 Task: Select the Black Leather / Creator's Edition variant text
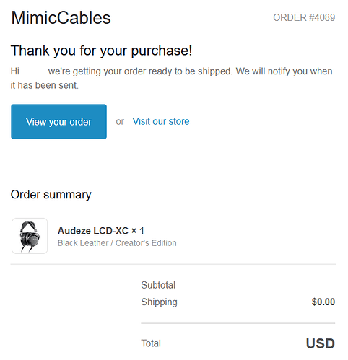click(117, 243)
